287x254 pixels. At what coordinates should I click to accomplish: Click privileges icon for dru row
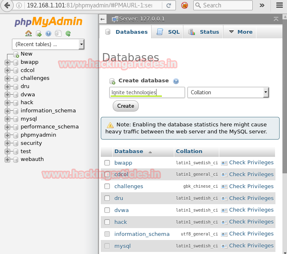pyautogui.click(x=224, y=198)
